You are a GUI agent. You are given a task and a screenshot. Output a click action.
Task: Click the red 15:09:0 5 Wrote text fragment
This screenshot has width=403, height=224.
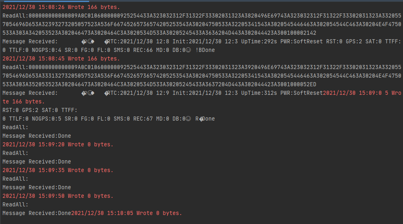(x=362, y=93)
